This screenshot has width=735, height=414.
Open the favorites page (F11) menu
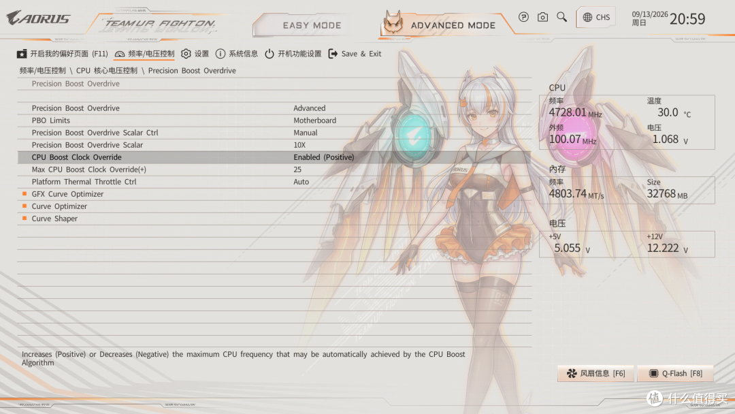point(63,54)
